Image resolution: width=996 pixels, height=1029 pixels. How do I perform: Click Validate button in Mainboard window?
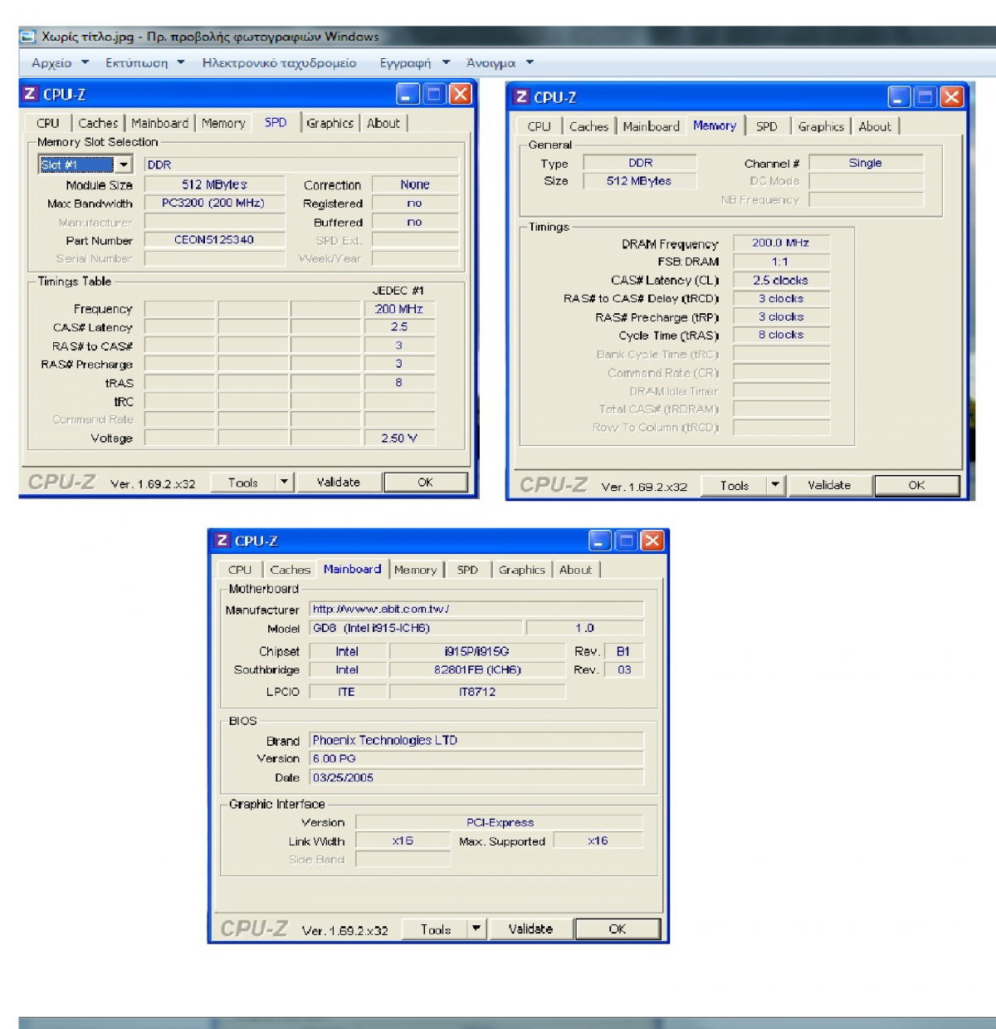(530, 929)
